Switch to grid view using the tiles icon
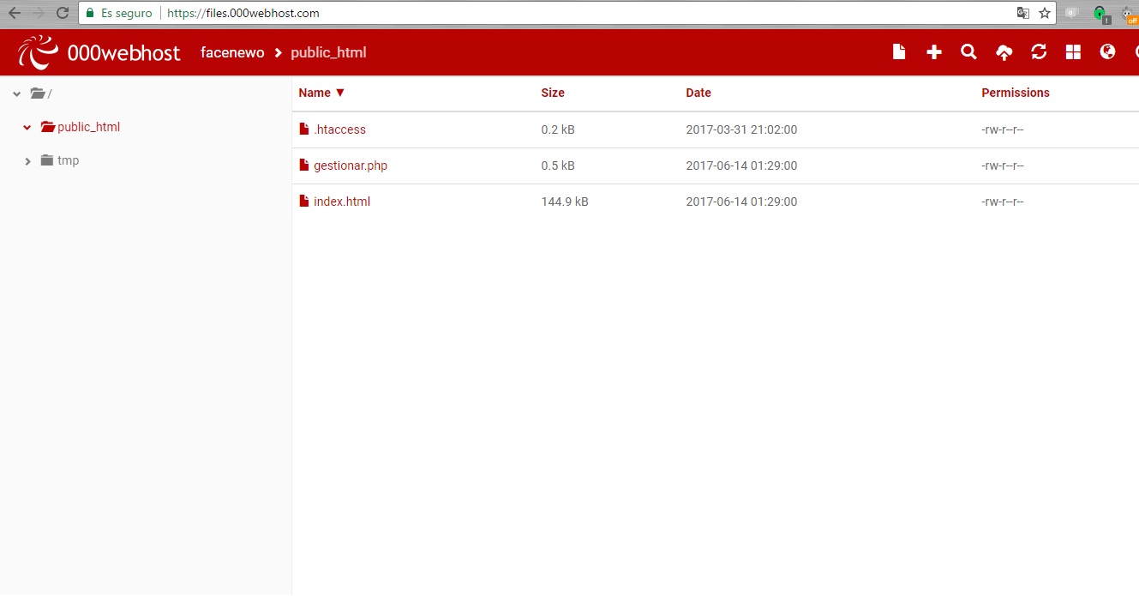Image resolution: width=1139 pixels, height=596 pixels. [1073, 52]
